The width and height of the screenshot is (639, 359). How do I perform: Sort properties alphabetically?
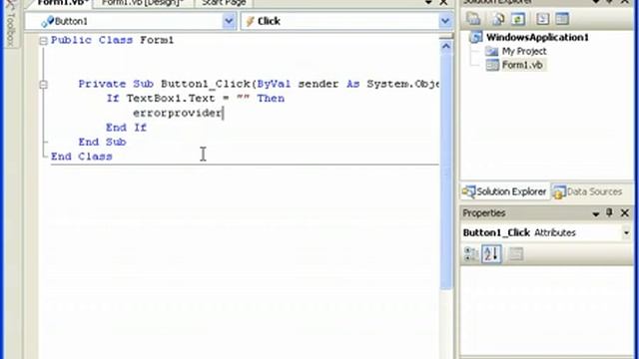pos(491,254)
